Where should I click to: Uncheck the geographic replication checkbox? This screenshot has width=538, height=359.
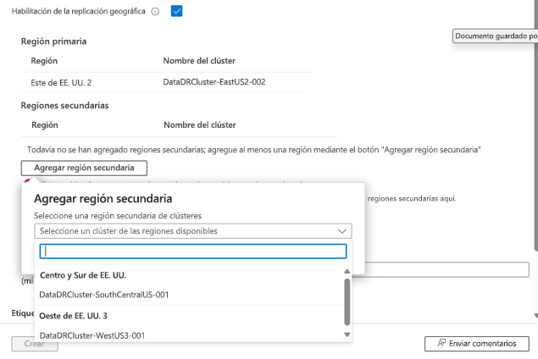[x=176, y=11]
